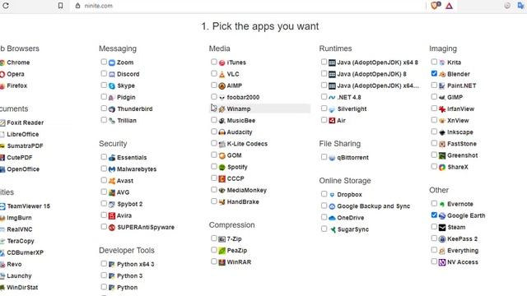Click the GIMP icon
527x296 pixels.
[x=442, y=97]
